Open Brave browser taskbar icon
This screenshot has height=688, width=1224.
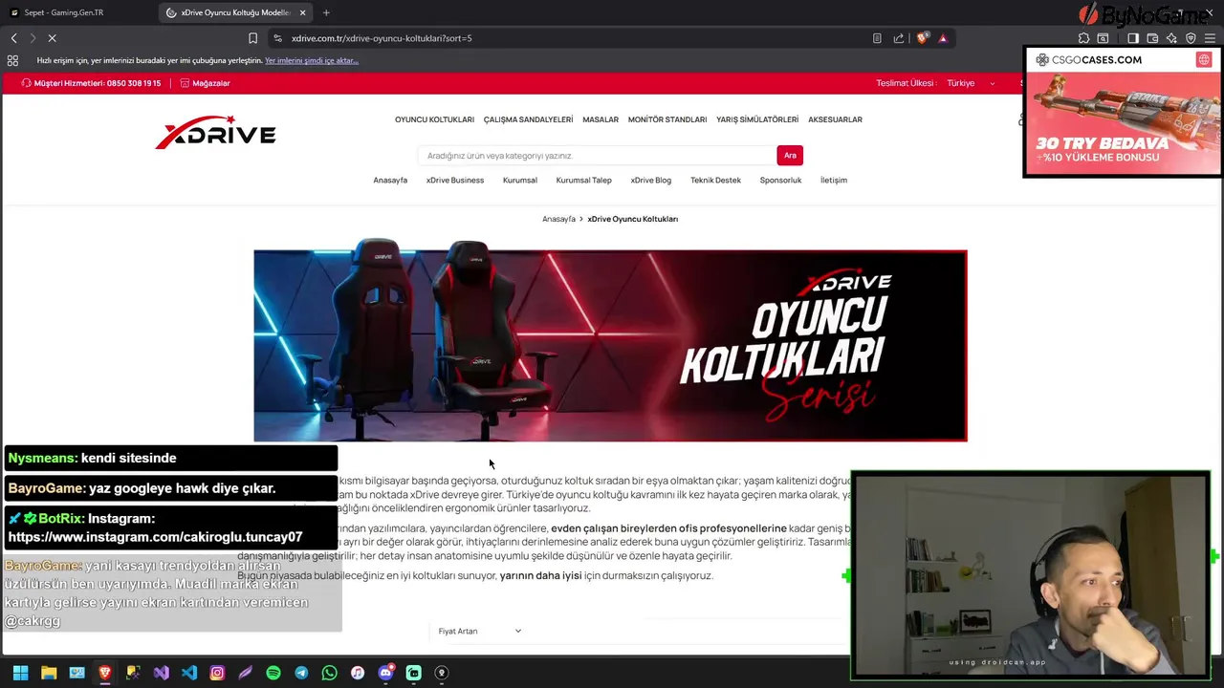coord(105,673)
